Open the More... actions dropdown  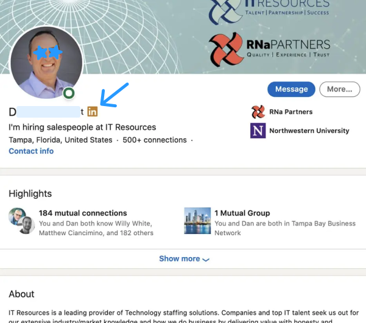pyautogui.click(x=339, y=89)
